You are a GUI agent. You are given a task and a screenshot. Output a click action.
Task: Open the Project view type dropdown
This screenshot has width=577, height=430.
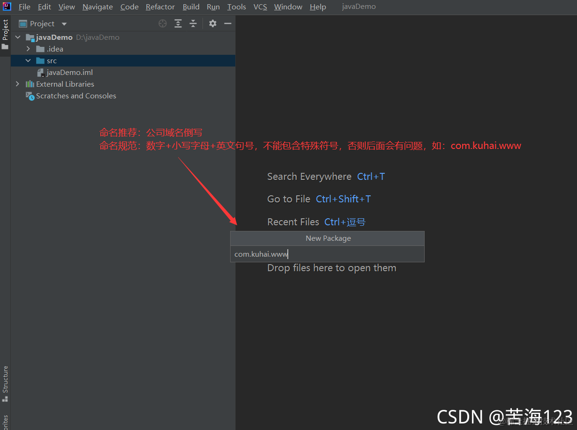[x=64, y=24]
